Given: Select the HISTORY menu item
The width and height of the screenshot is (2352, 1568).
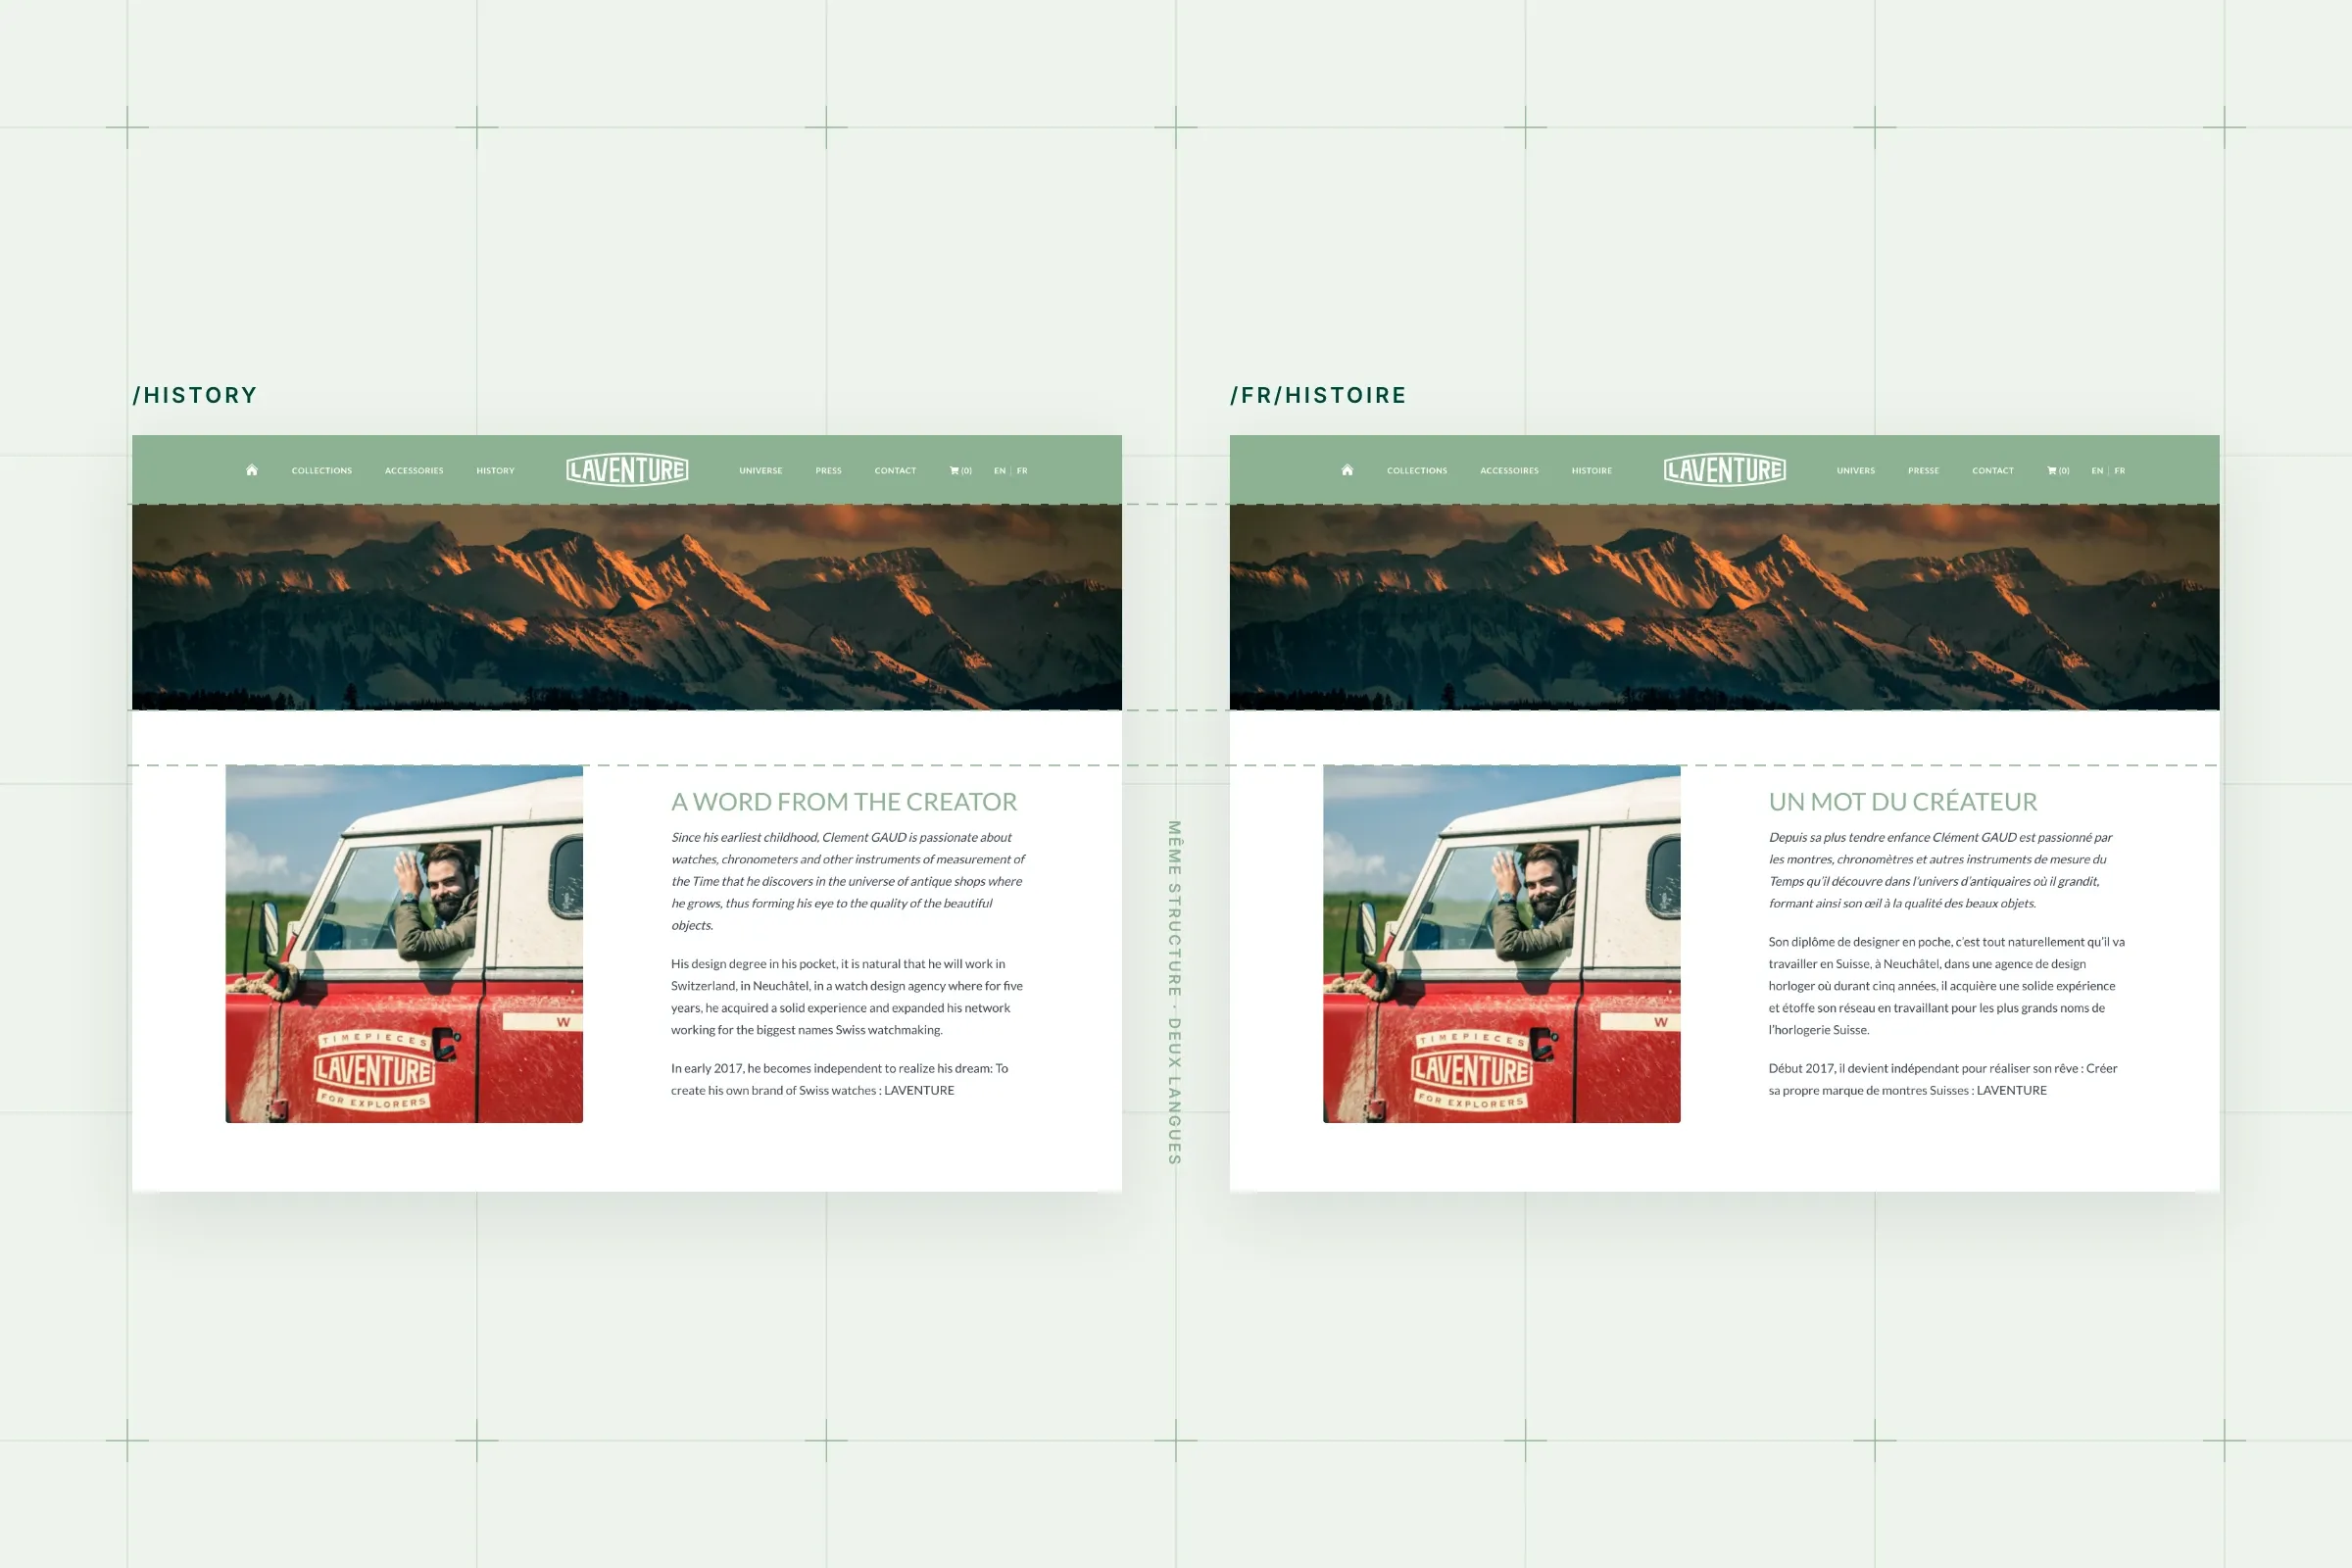Looking at the screenshot, I should click(495, 471).
